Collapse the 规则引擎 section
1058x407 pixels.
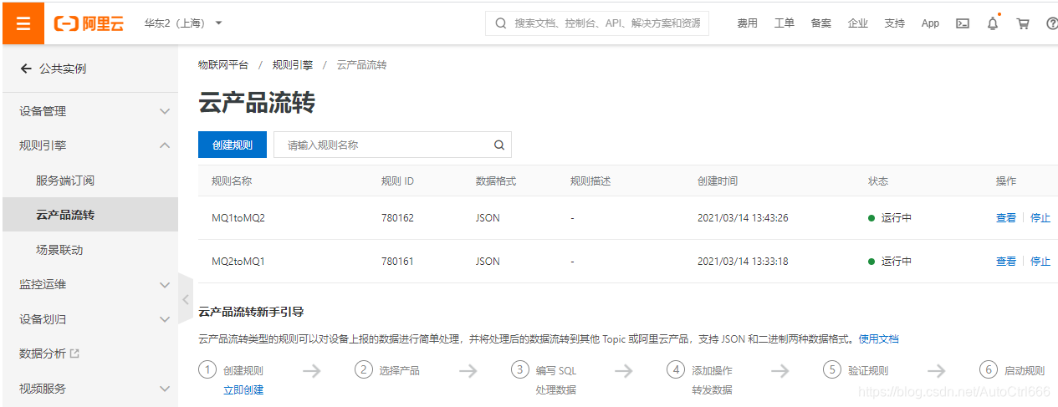[90, 145]
